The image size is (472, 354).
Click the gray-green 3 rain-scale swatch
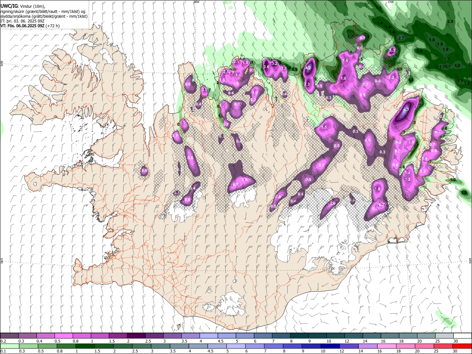coord(160,346)
